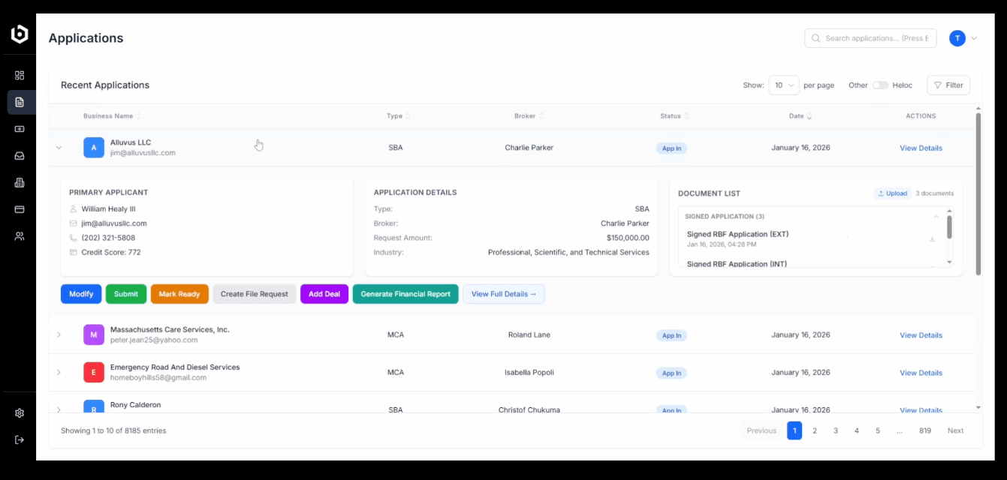
Task: Open the settings gear in the sidebar
Action: (x=20, y=412)
